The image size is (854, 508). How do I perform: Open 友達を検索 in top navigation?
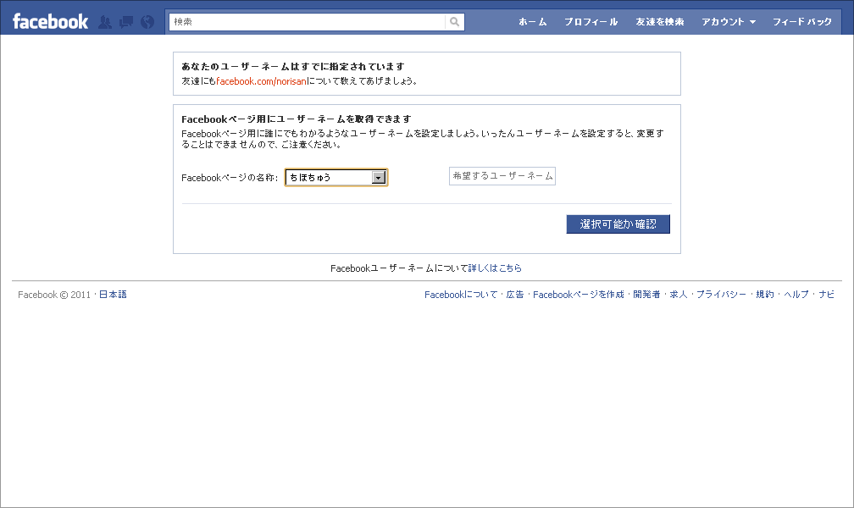[659, 22]
